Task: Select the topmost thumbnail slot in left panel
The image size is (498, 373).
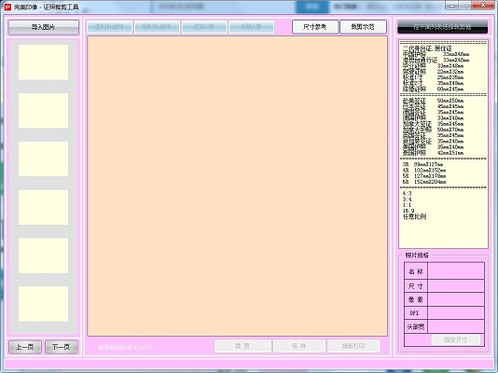Action: pyautogui.click(x=43, y=62)
